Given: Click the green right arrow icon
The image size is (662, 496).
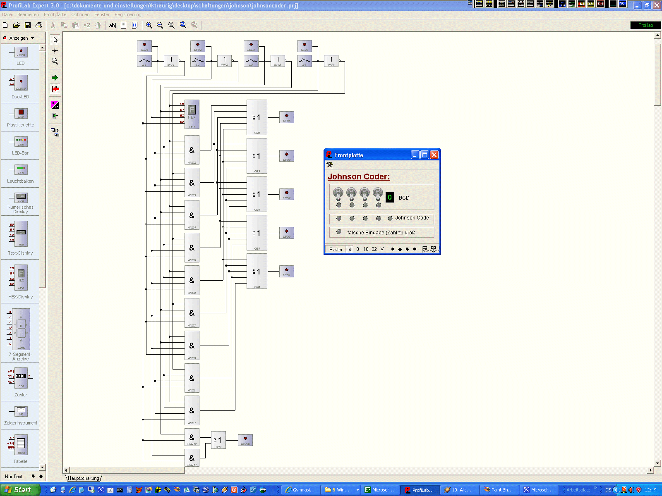Looking at the screenshot, I should 55,78.
